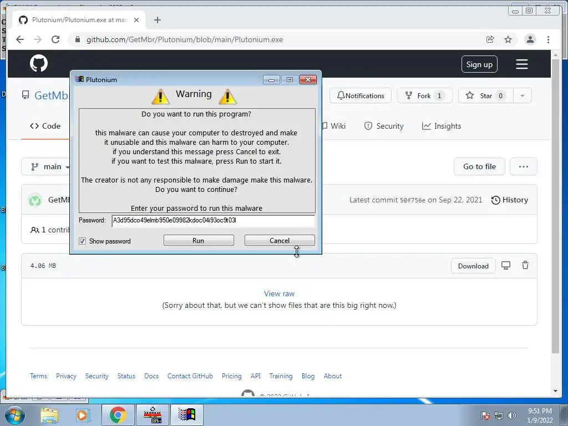Click the volume speaker tray icon
The height and width of the screenshot is (426, 568).
[511, 415]
